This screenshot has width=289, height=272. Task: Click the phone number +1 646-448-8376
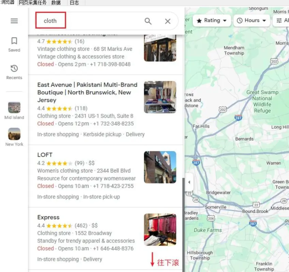113,248
